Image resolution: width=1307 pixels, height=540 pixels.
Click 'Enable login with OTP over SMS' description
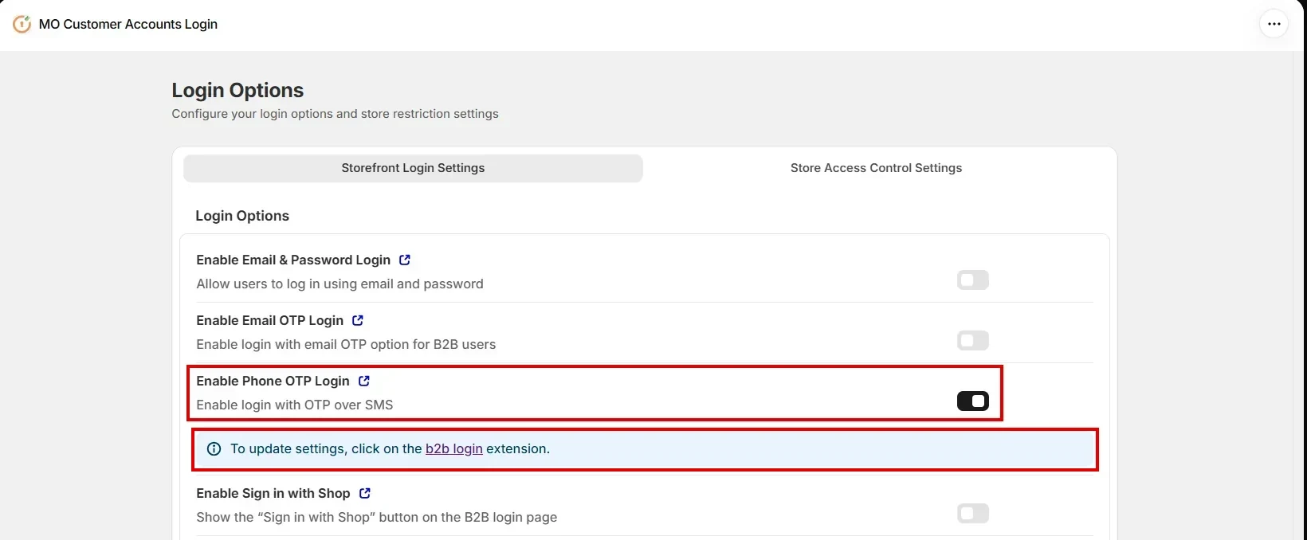coord(295,405)
